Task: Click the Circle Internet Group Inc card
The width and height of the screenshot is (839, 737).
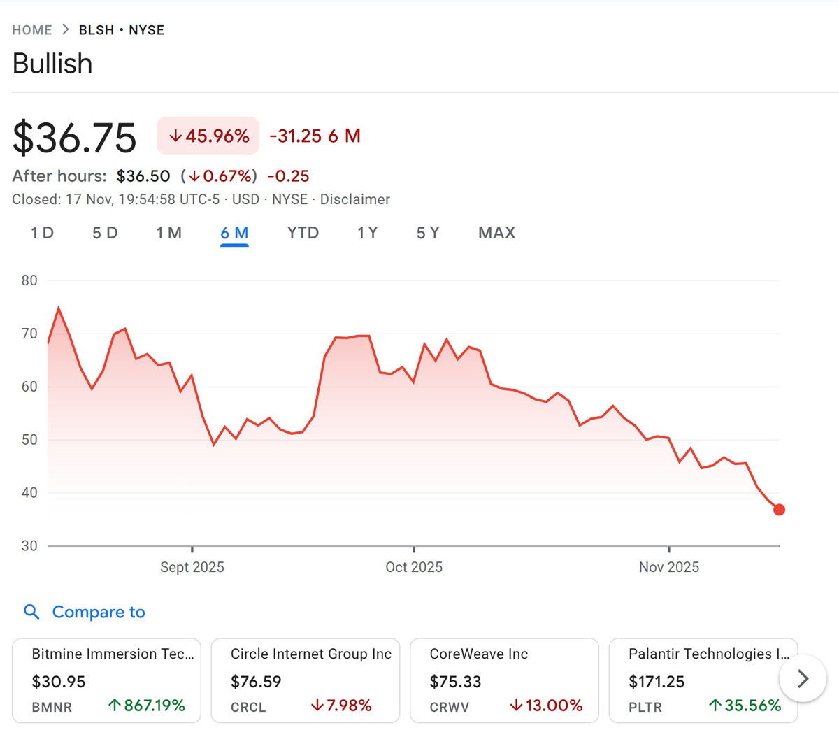Action: pos(306,679)
